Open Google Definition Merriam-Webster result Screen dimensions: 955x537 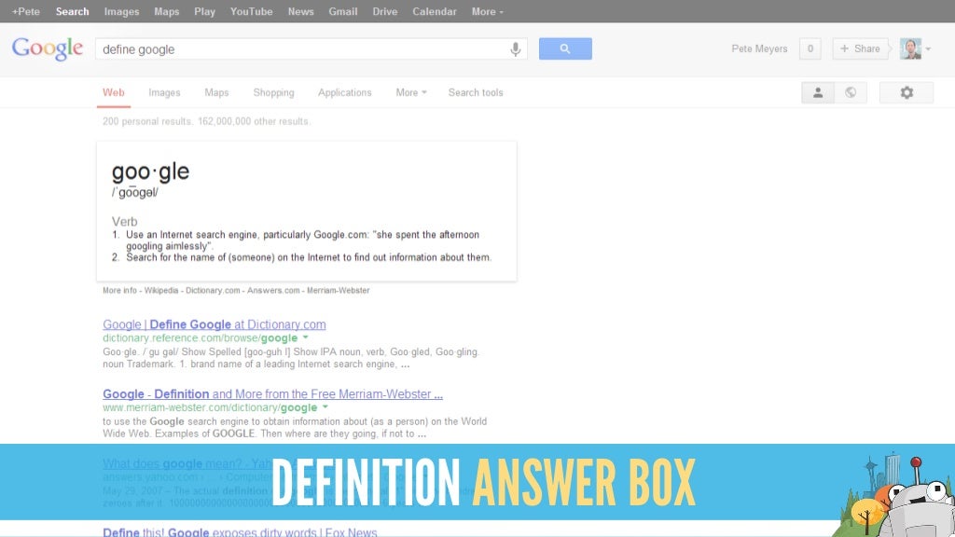273,394
